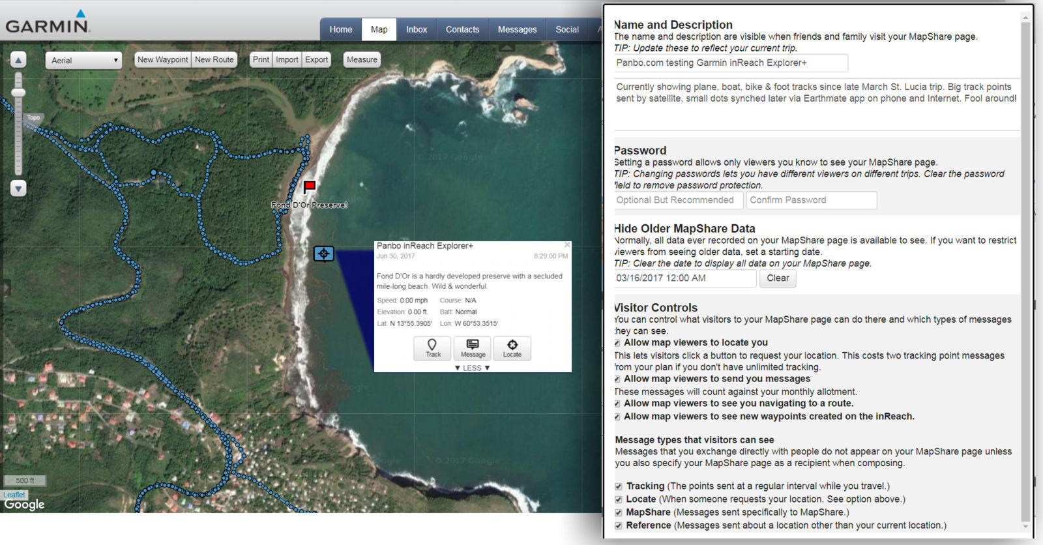Click the Batt: Normal status text

tap(458, 312)
